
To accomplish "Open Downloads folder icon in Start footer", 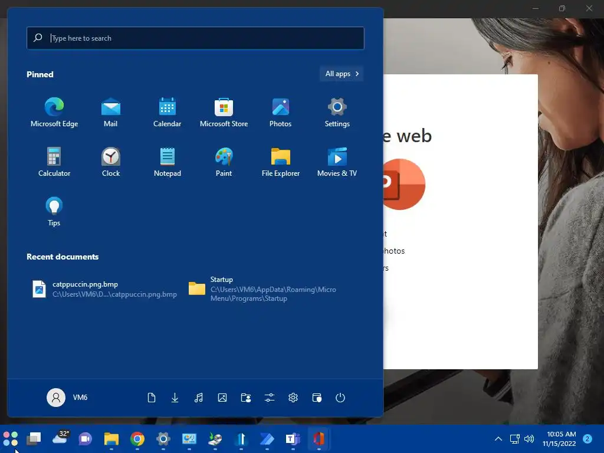I will click(175, 398).
